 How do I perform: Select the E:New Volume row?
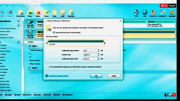pyautogui.click(x=35, y=60)
